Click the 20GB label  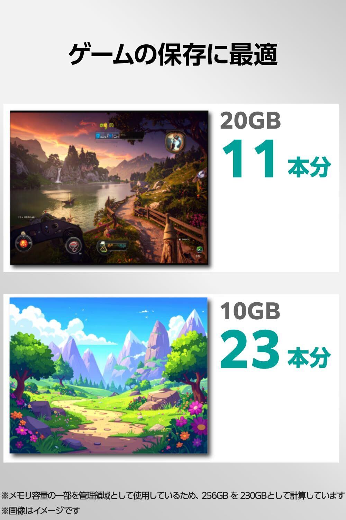pyautogui.click(x=250, y=121)
